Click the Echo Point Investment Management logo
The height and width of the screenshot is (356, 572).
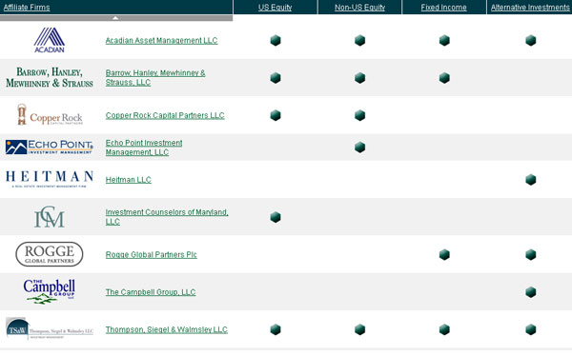pos(50,147)
